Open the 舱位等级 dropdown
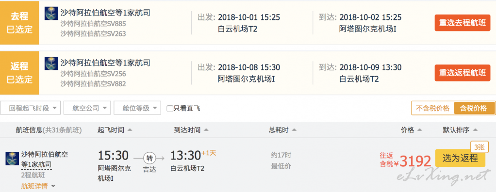Viewport: 496px width, 192px height. (x=137, y=108)
